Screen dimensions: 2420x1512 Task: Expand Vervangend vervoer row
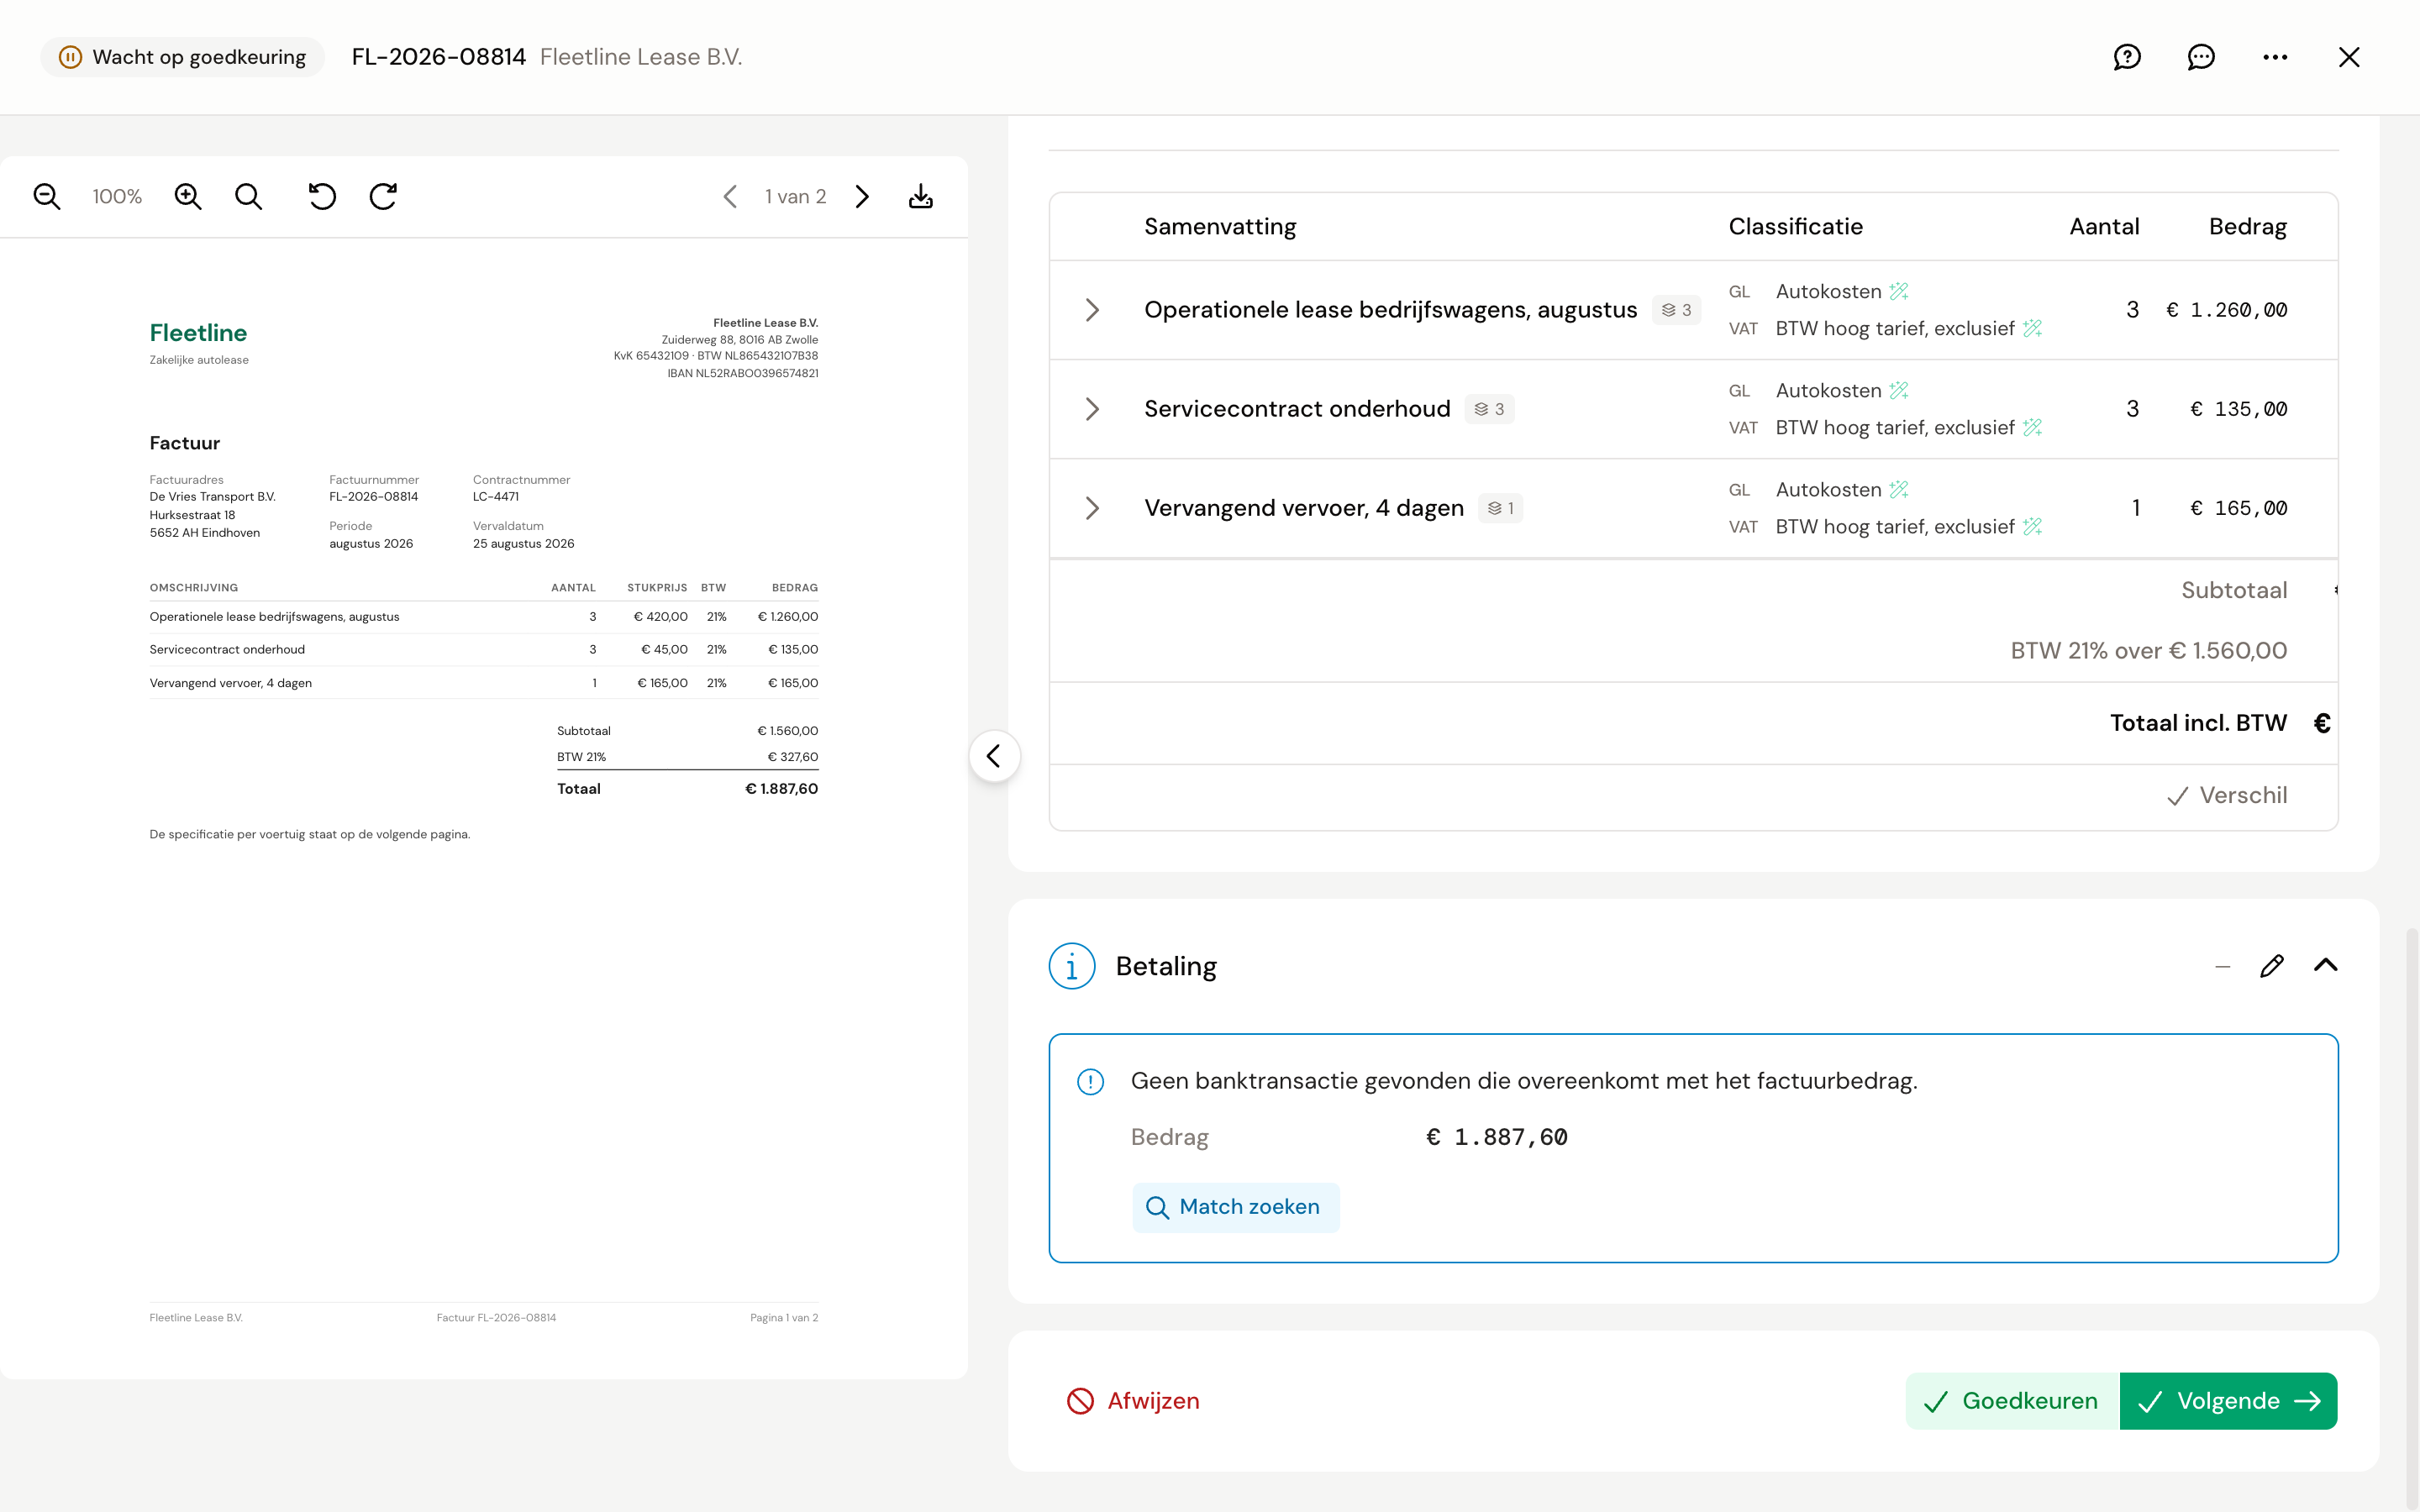pyautogui.click(x=1092, y=508)
